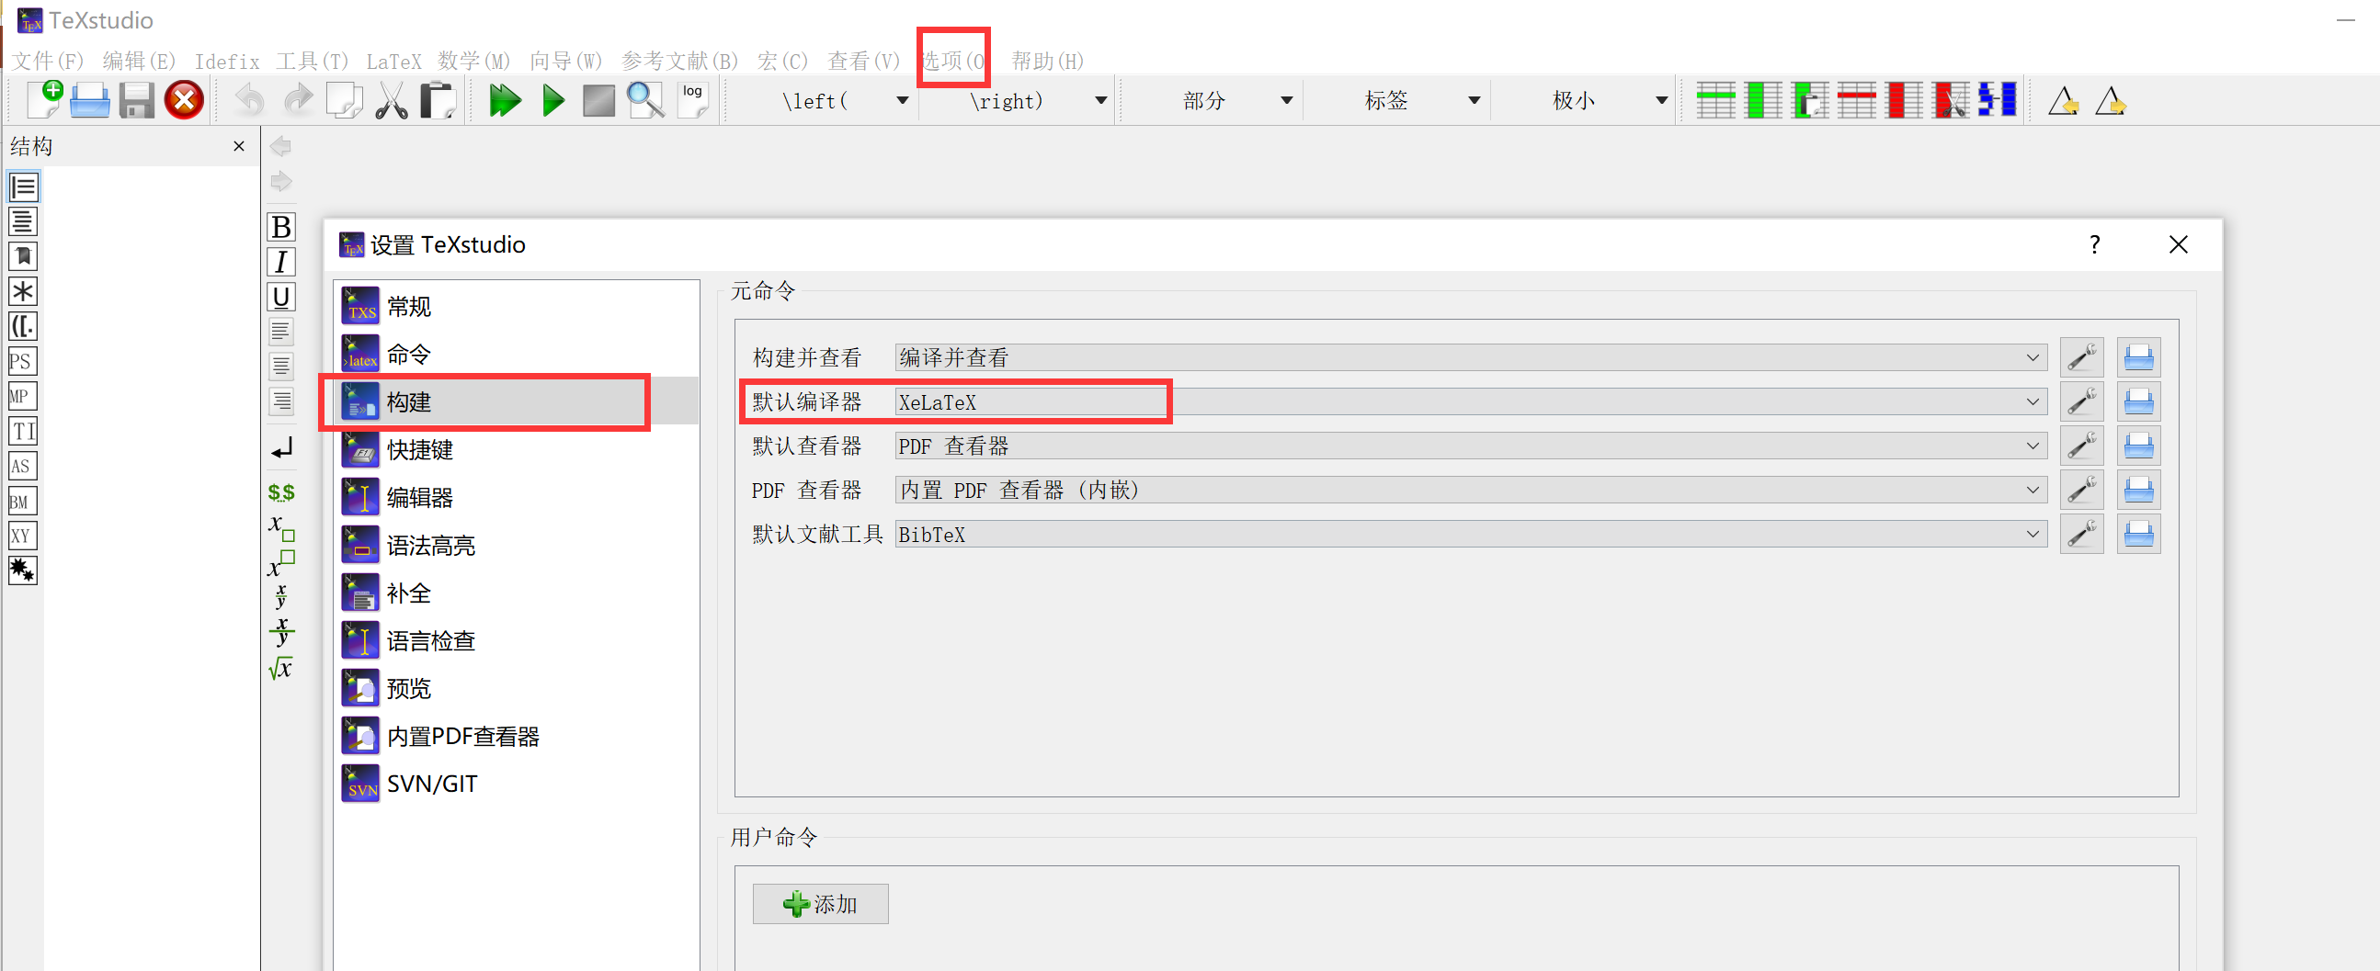Click the Cut scissors icon
The image size is (2380, 971).
point(392,100)
